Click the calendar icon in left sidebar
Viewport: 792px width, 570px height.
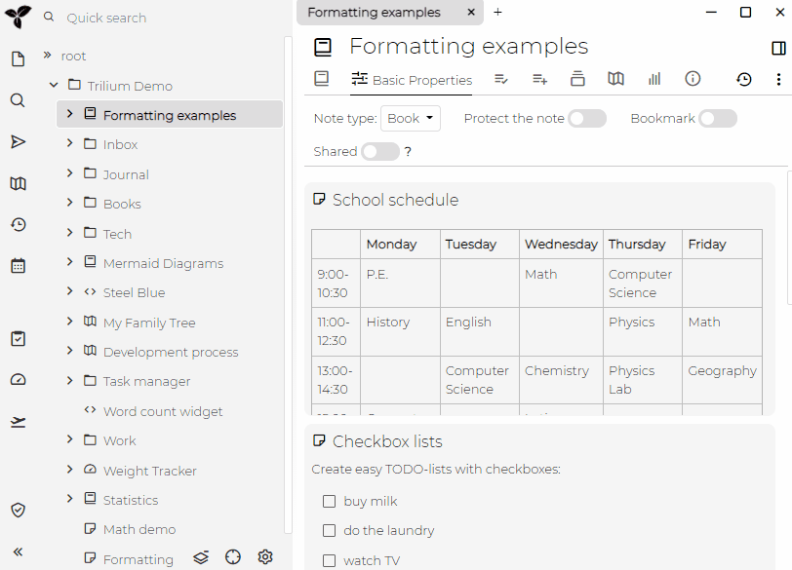(18, 265)
